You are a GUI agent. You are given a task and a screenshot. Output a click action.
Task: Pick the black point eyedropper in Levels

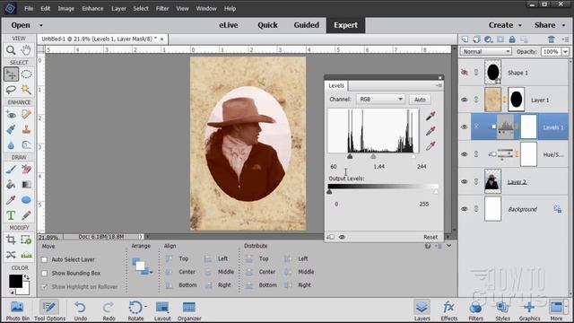430,117
